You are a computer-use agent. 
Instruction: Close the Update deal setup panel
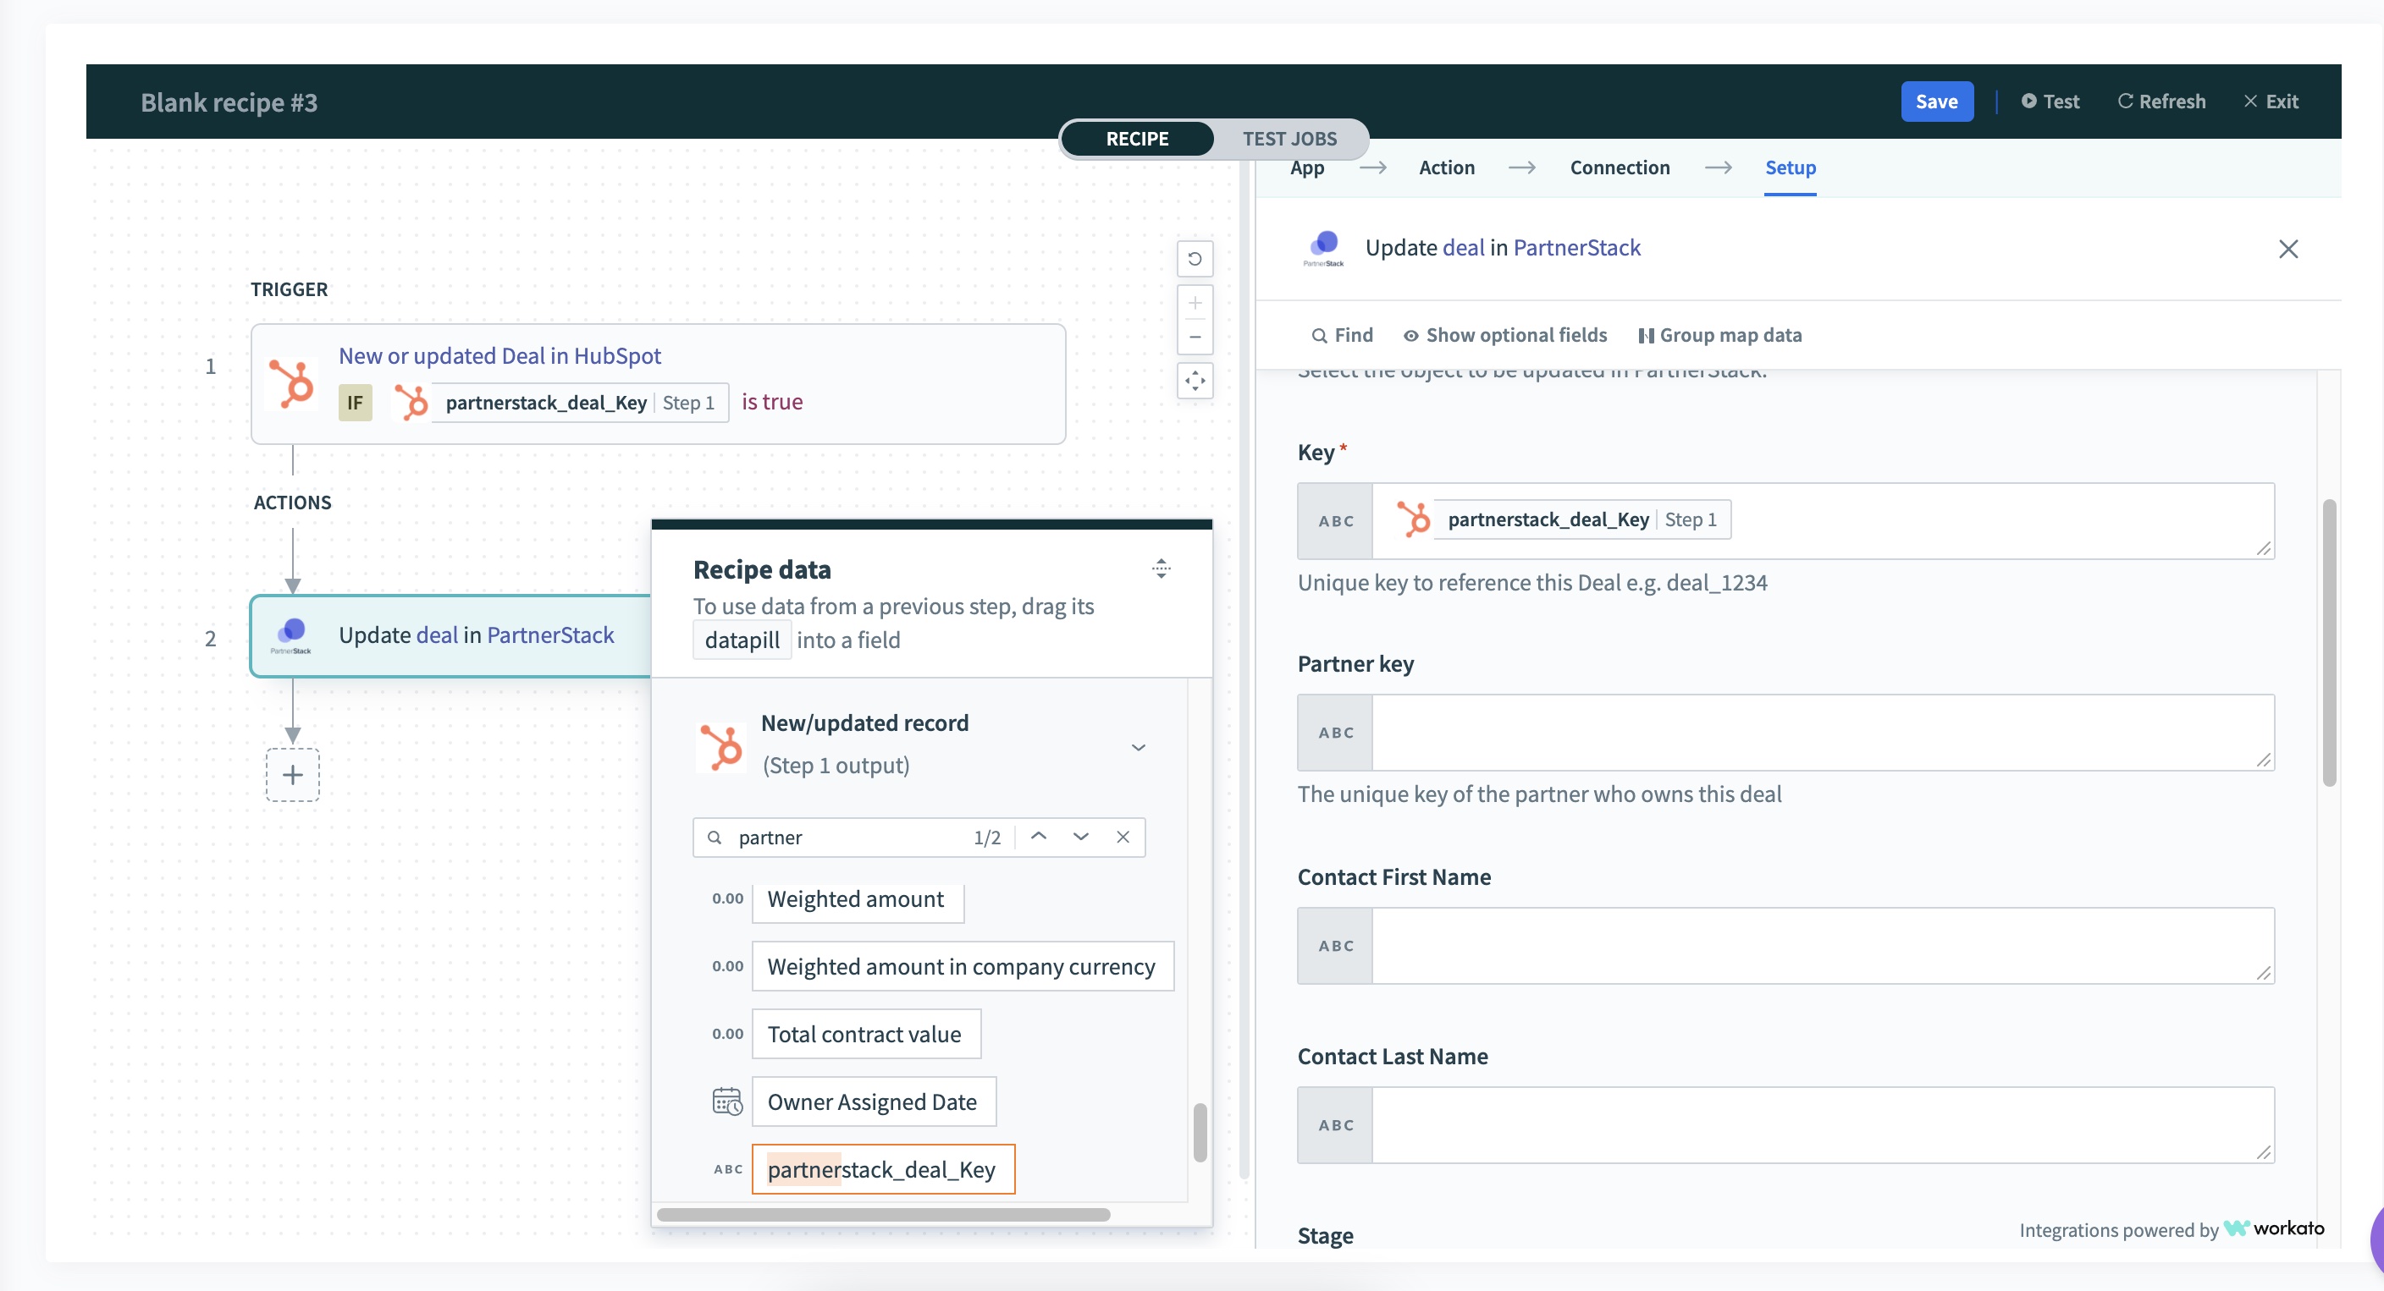2287,249
